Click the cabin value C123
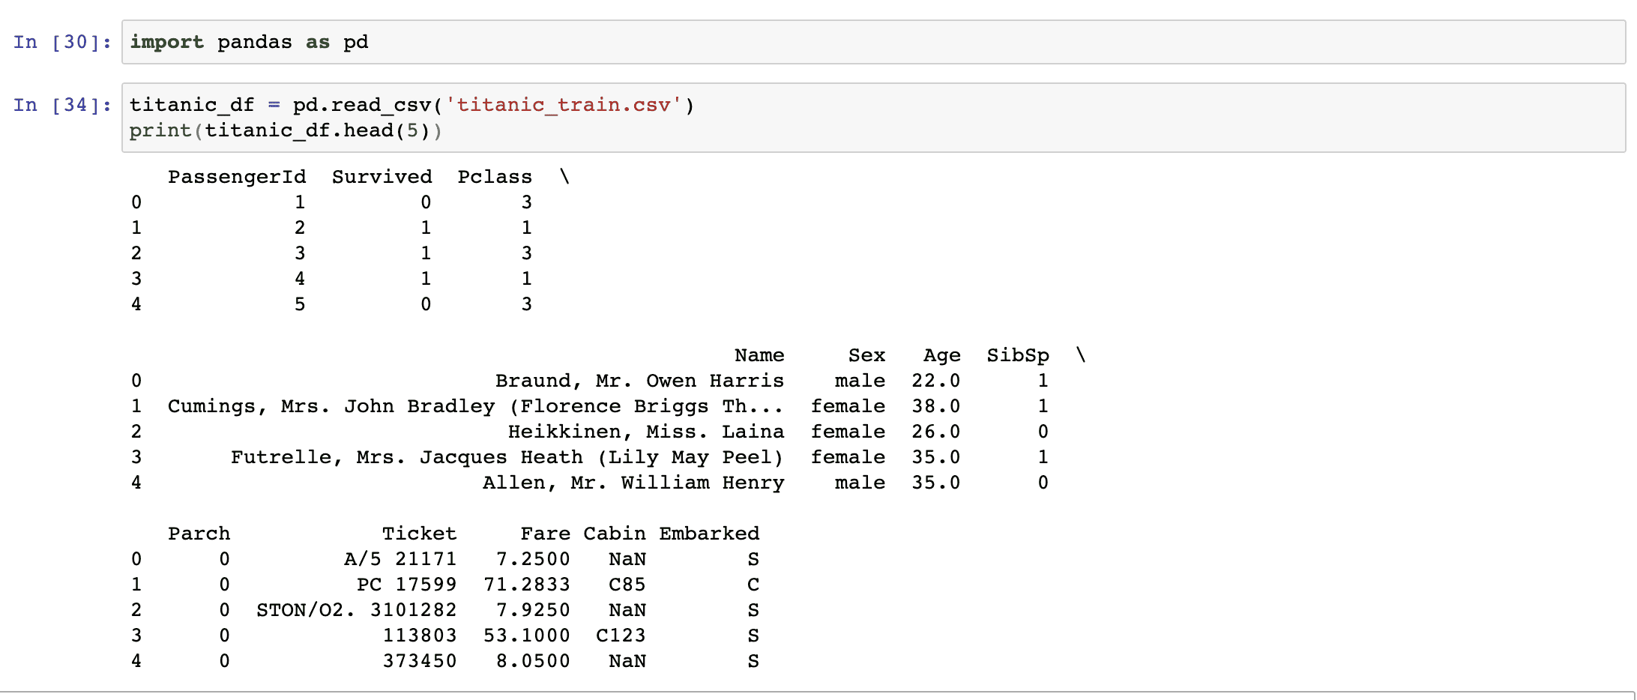Image resolution: width=1637 pixels, height=700 pixels. click(x=621, y=636)
